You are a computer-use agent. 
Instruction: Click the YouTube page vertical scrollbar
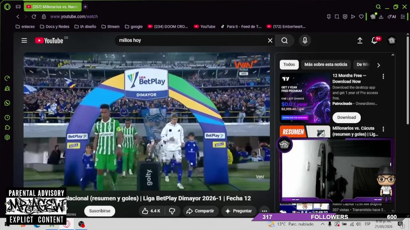click(408, 80)
